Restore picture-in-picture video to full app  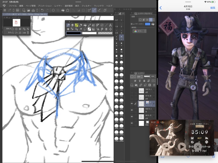coord(166,147)
